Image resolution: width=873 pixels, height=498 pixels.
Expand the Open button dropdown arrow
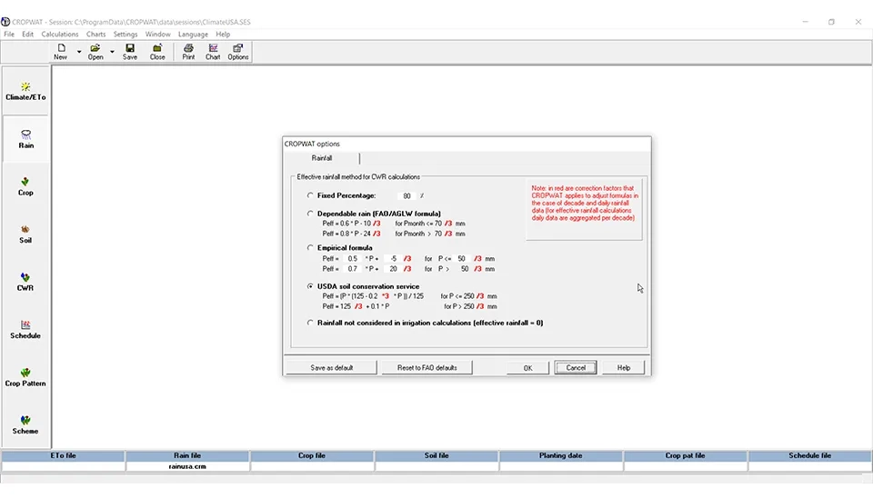(x=112, y=52)
